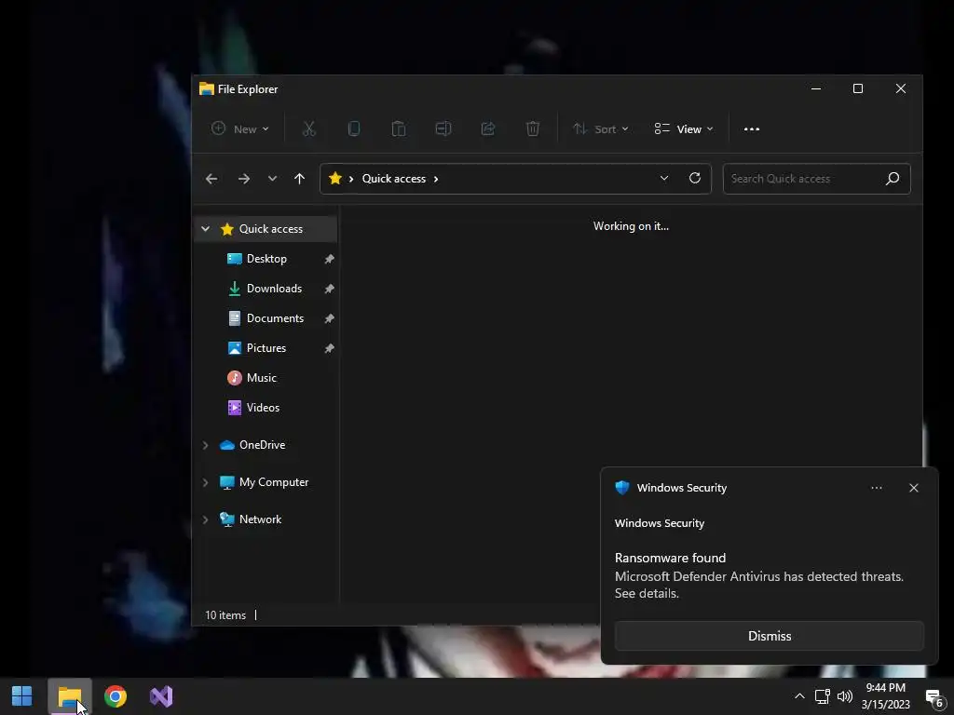Collapse the Quick access tree node
The image size is (954, 715).
(x=206, y=229)
